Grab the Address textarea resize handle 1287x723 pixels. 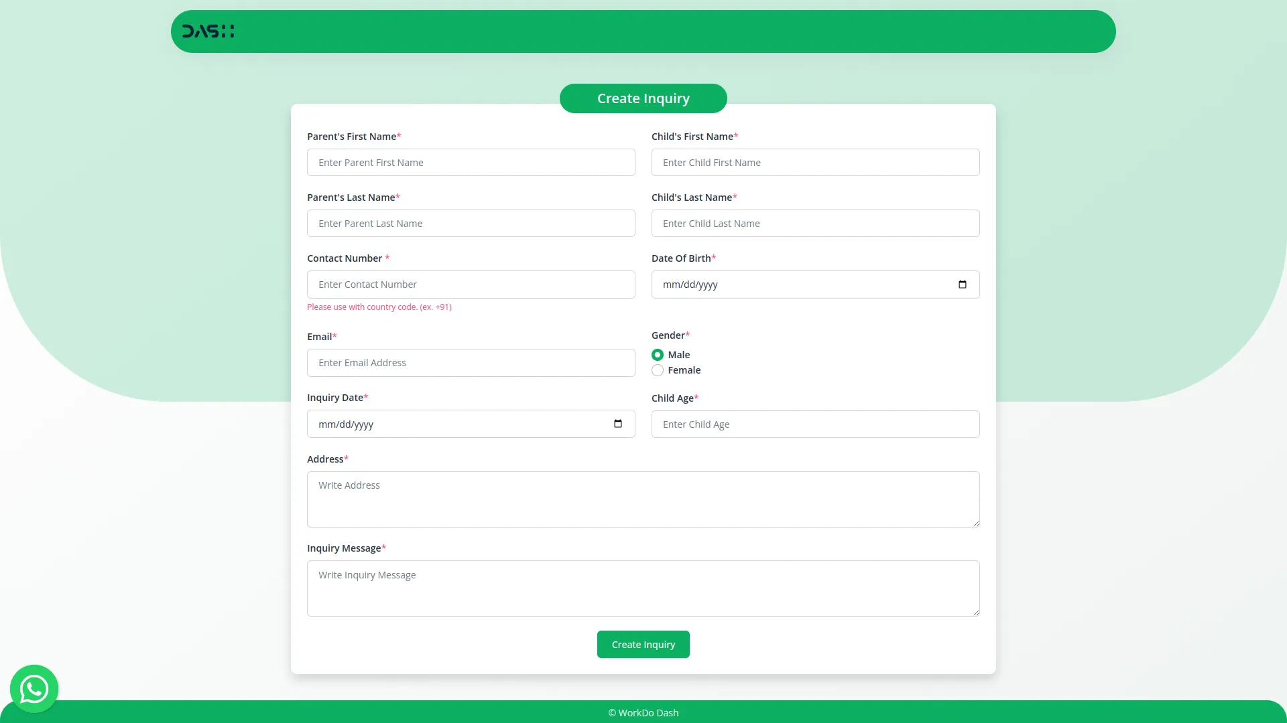[x=976, y=524]
